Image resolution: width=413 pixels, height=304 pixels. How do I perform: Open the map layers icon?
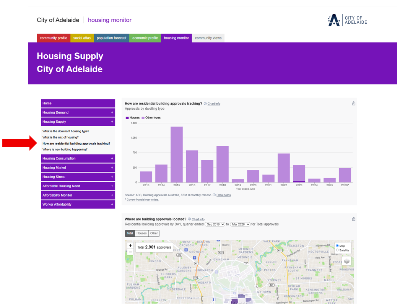[346, 261]
